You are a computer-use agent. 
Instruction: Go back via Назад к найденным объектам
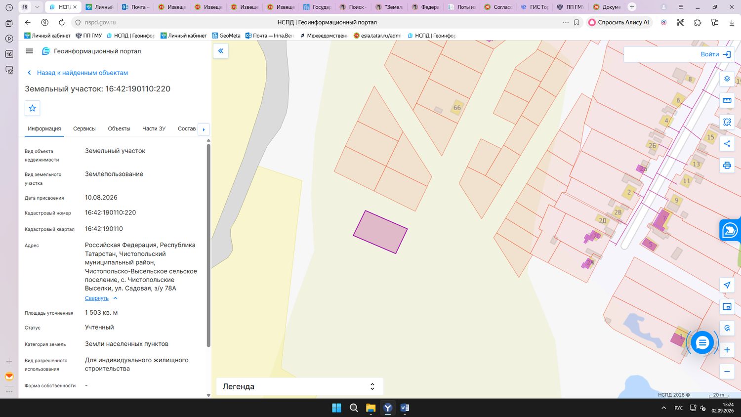(x=78, y=73)
